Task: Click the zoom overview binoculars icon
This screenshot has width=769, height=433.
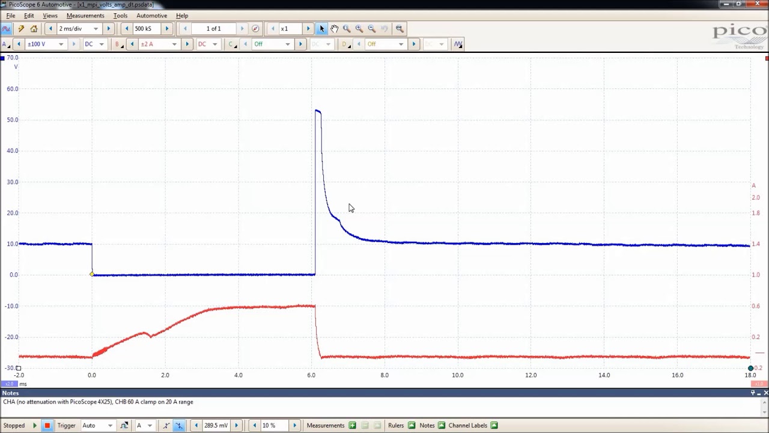Action: coord(400,29)
